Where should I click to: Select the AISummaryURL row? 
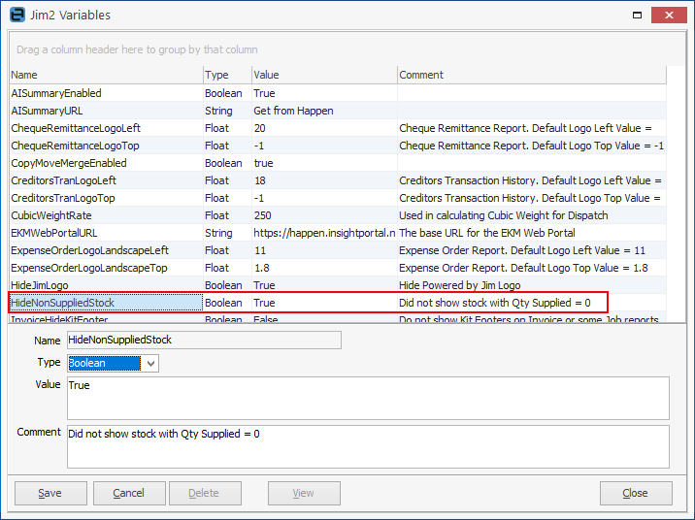pos(338,111)
